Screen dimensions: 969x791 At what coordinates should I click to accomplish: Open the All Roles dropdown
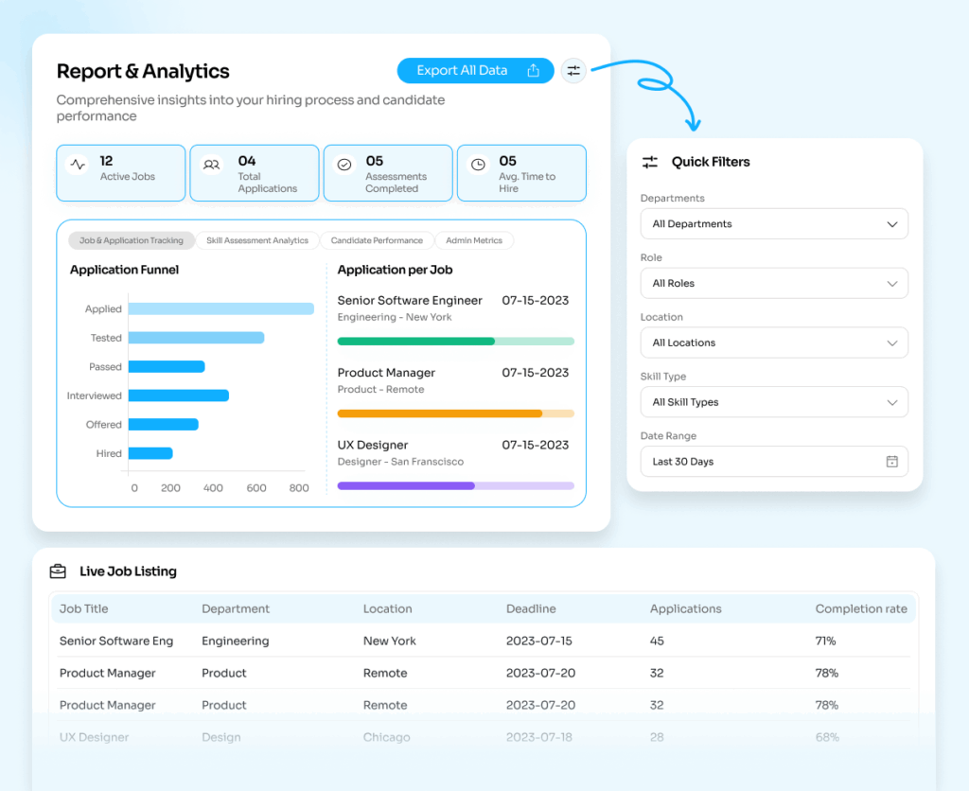[774, 283]
